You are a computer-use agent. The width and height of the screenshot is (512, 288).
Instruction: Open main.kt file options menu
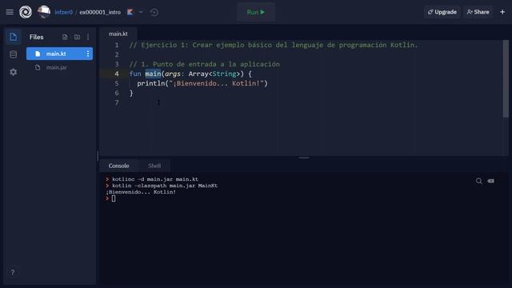coord(88,54)
